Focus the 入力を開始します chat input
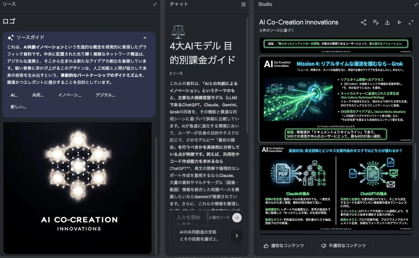The image size is (419, 258). click(189, 220)
